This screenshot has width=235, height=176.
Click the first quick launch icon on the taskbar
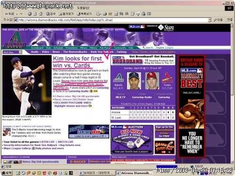click(18, 173)
